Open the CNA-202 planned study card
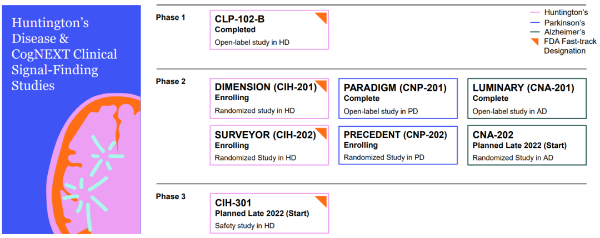 pos(527,145)
